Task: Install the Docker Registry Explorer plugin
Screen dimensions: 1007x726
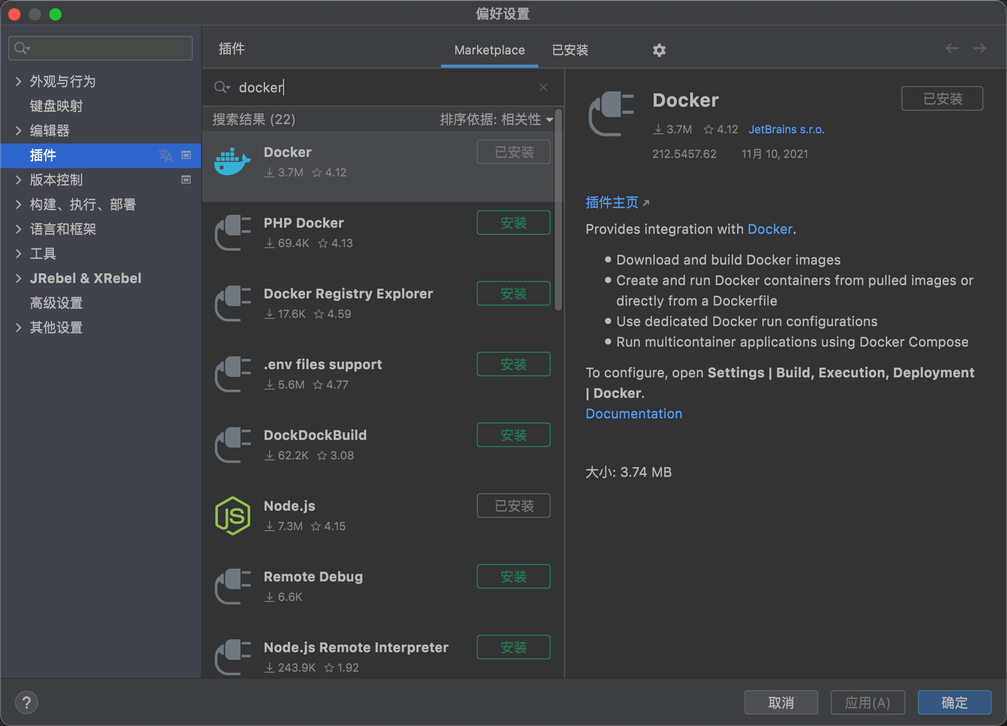Action: pyautogui.click(x=514, y=293)
